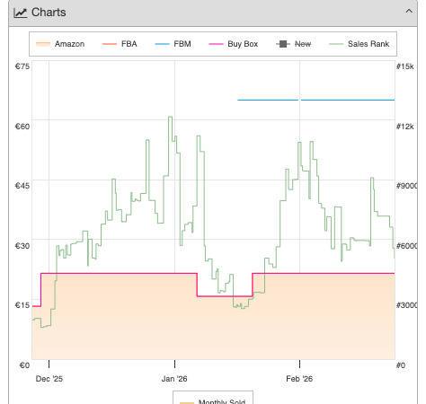Toggle the Buy Box series in the legend
The image size is (426, 404).
(233, 44)
